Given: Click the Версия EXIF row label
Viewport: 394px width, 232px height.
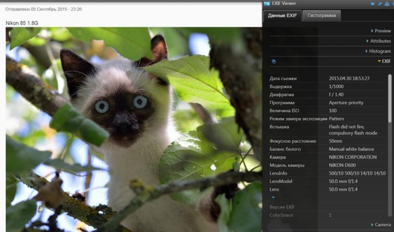Looking at the screenshot, I should (x=282, y=207).
